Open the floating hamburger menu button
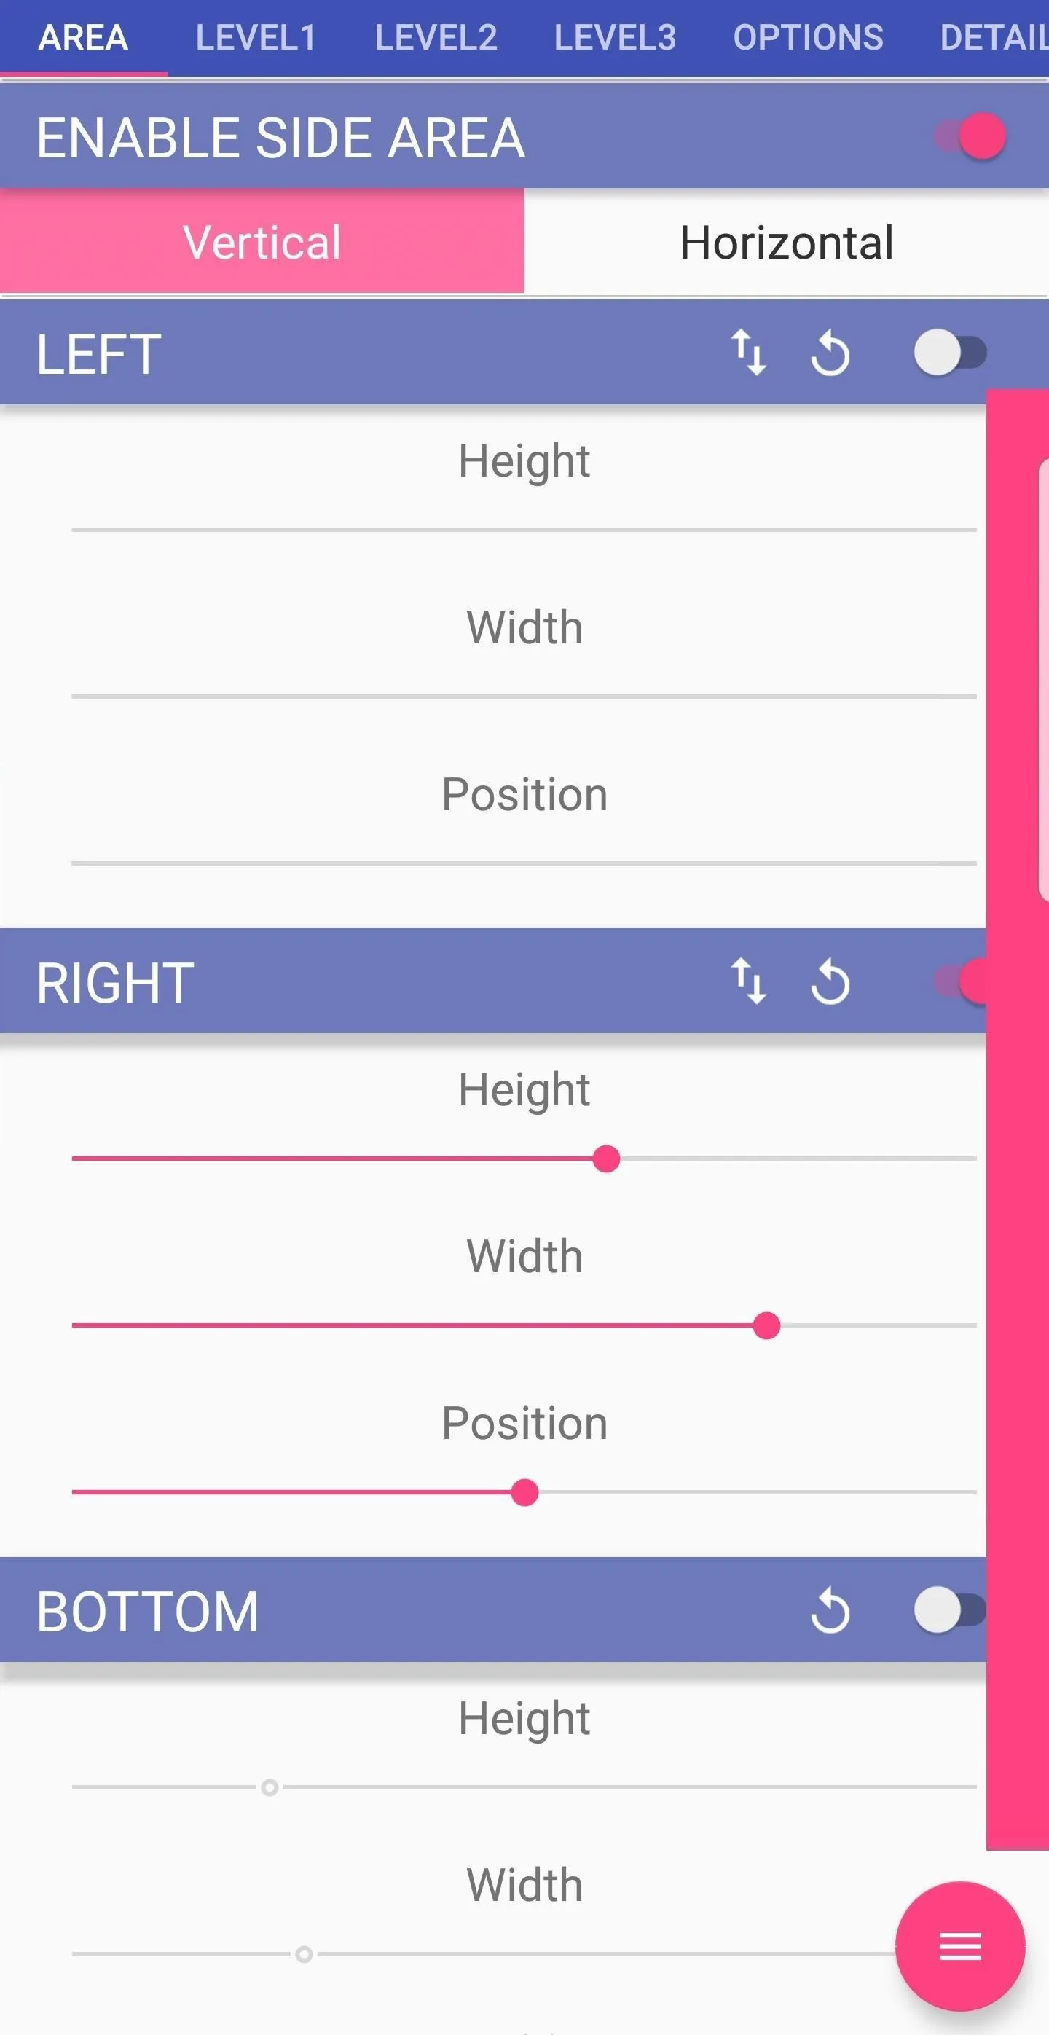 (x=959, y=1947)
